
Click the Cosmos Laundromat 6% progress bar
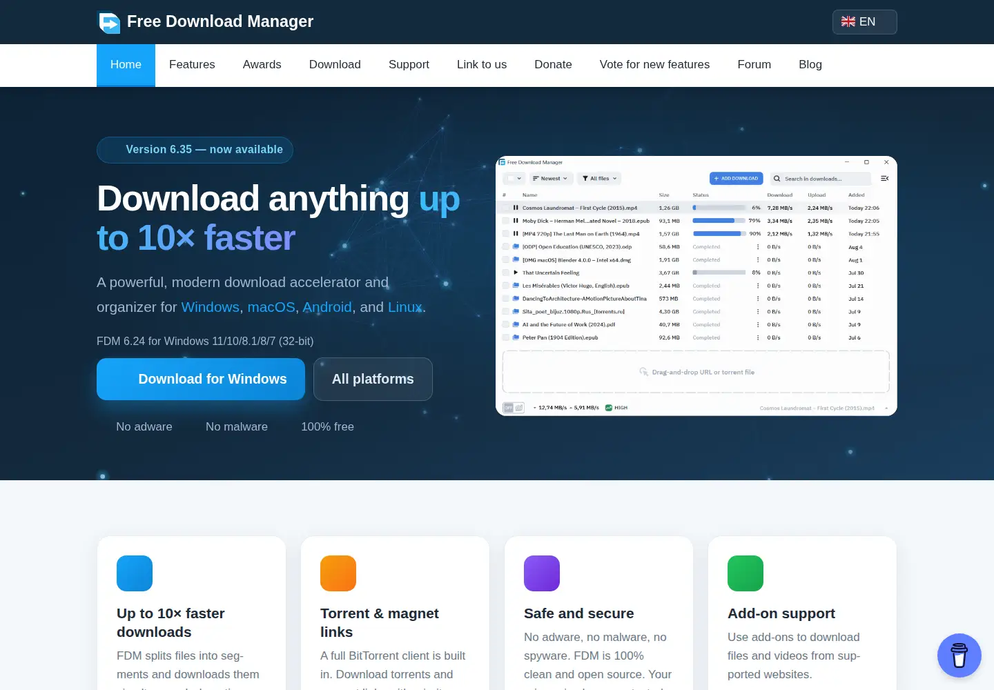[x=719, y=208]
